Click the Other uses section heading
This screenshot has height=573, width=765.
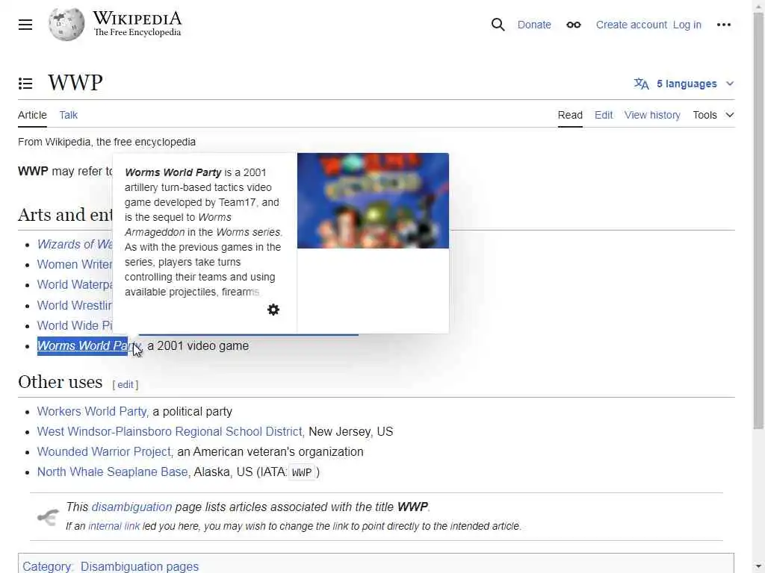coord(60,382)
